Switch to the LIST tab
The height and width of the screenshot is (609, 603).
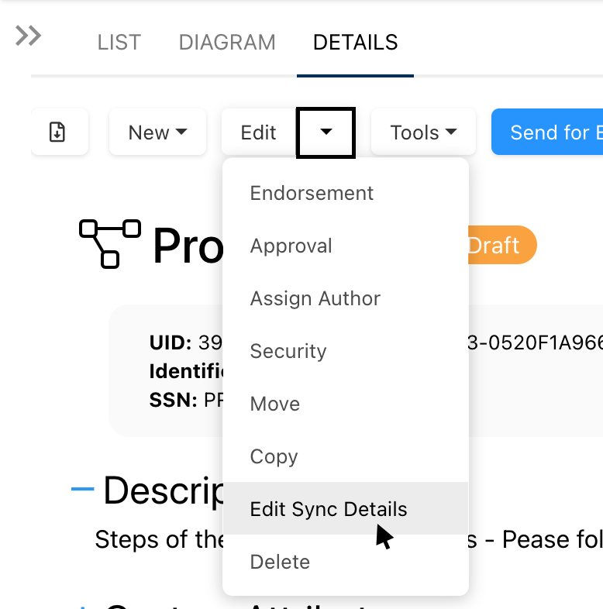(x=119, y=42)
